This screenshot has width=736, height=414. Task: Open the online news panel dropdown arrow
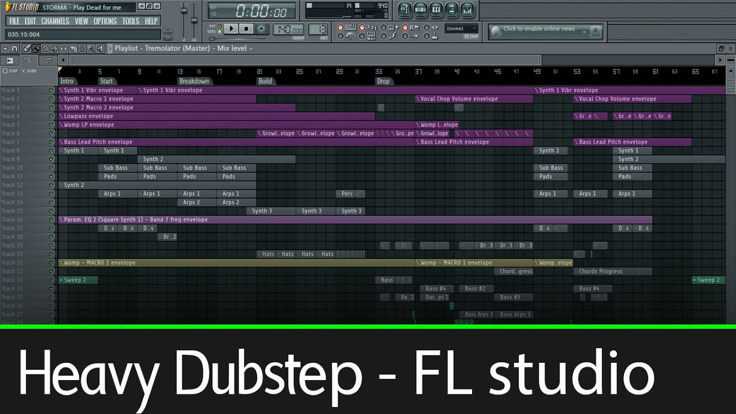click(x=584, y=32)
